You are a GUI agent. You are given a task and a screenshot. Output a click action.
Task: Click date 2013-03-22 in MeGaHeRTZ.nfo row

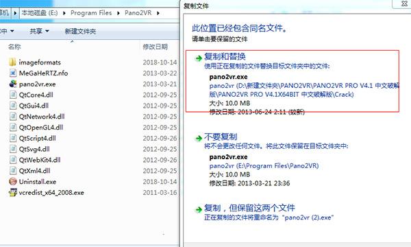[x=160, y=73]
